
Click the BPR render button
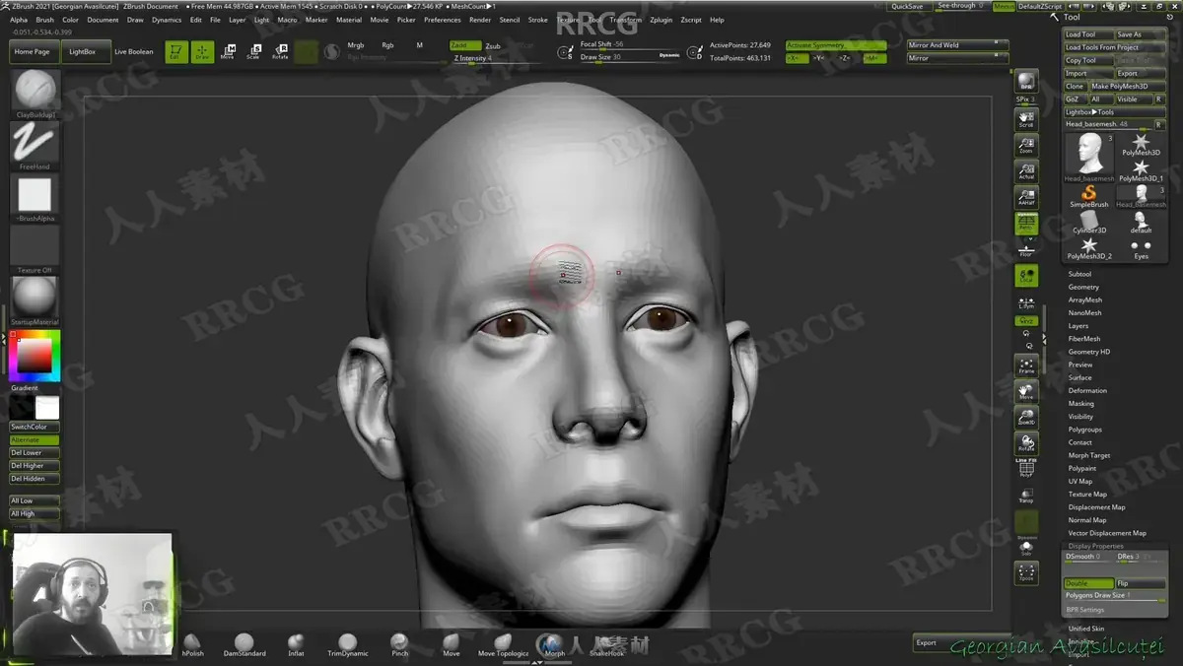pyautogui.click(x=1026, y=82)
